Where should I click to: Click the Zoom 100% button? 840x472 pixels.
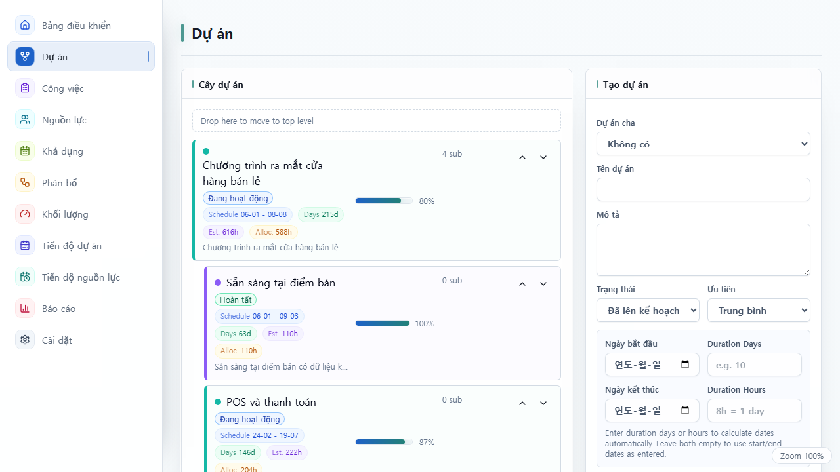pos(802,456)
